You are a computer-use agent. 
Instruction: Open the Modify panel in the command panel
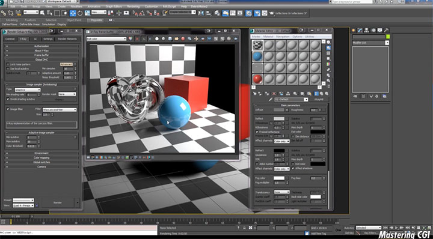(360, 30)
